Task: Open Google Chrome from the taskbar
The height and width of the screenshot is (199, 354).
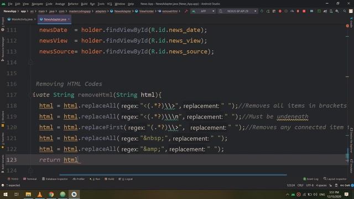Action: point(51,194)
